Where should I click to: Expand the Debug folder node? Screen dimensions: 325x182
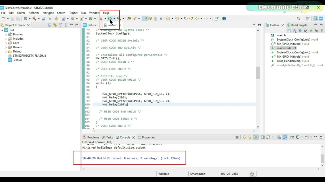pos(6,52)
